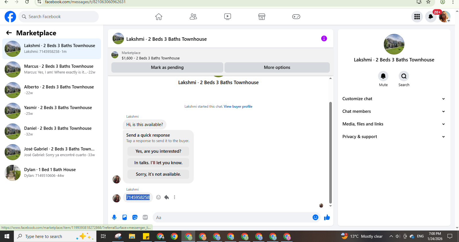
Task: Open Lakshmi conversation in chat list
Action: [52, 49]
